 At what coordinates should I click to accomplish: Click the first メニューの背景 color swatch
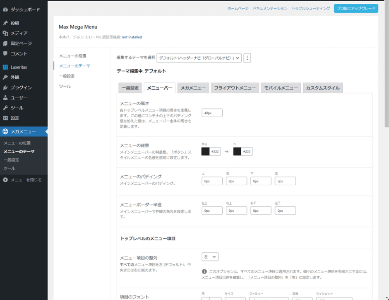[205, 152]
